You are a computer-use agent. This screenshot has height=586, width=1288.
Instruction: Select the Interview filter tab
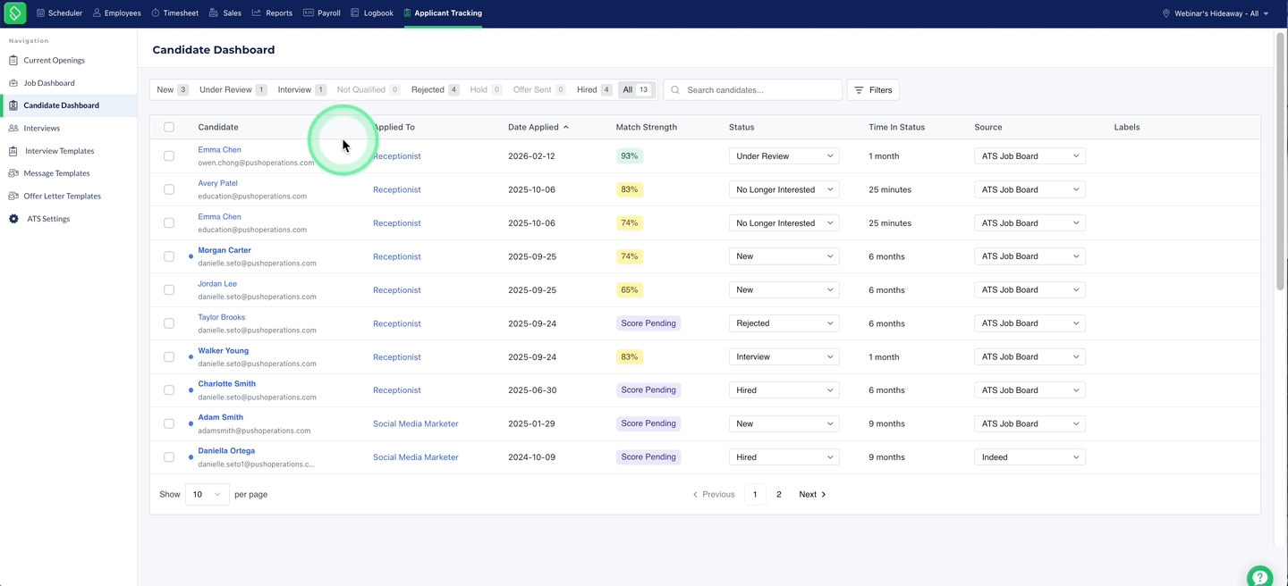click(x=301, y=90)
